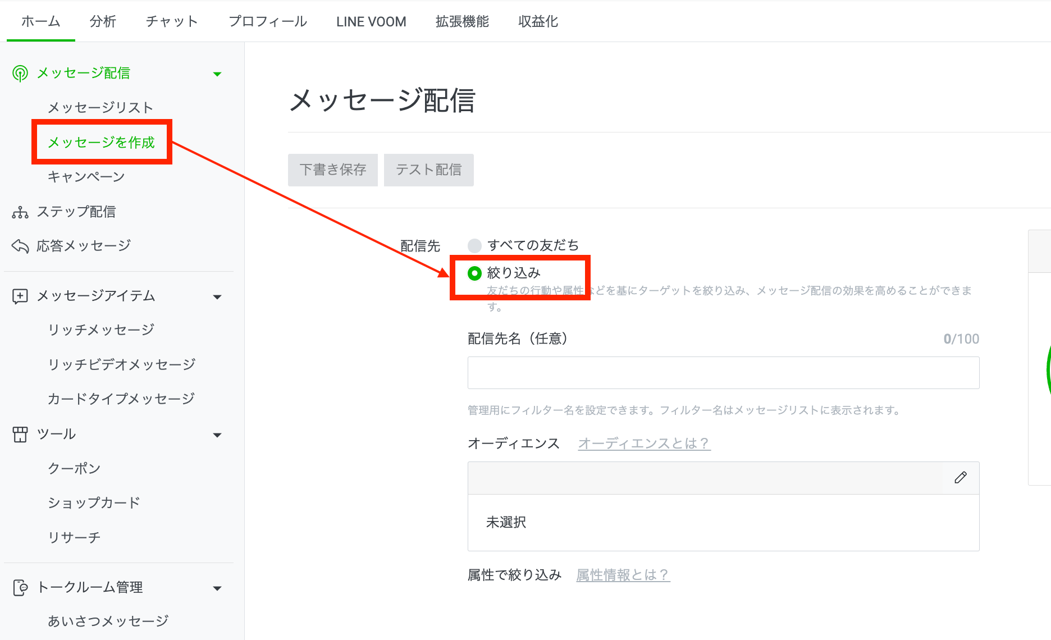
Task: Click the メッセージアイテム plus-bubble icon
Action: click(20, 296)
